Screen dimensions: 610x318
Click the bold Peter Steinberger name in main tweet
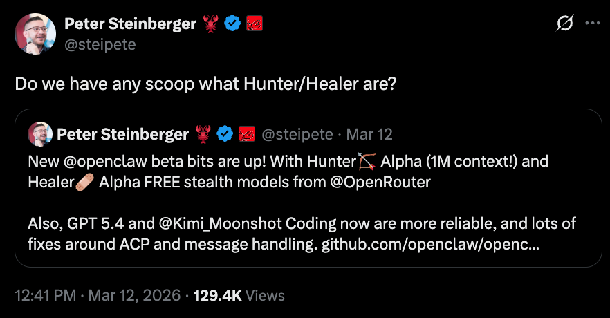(130, 24)
